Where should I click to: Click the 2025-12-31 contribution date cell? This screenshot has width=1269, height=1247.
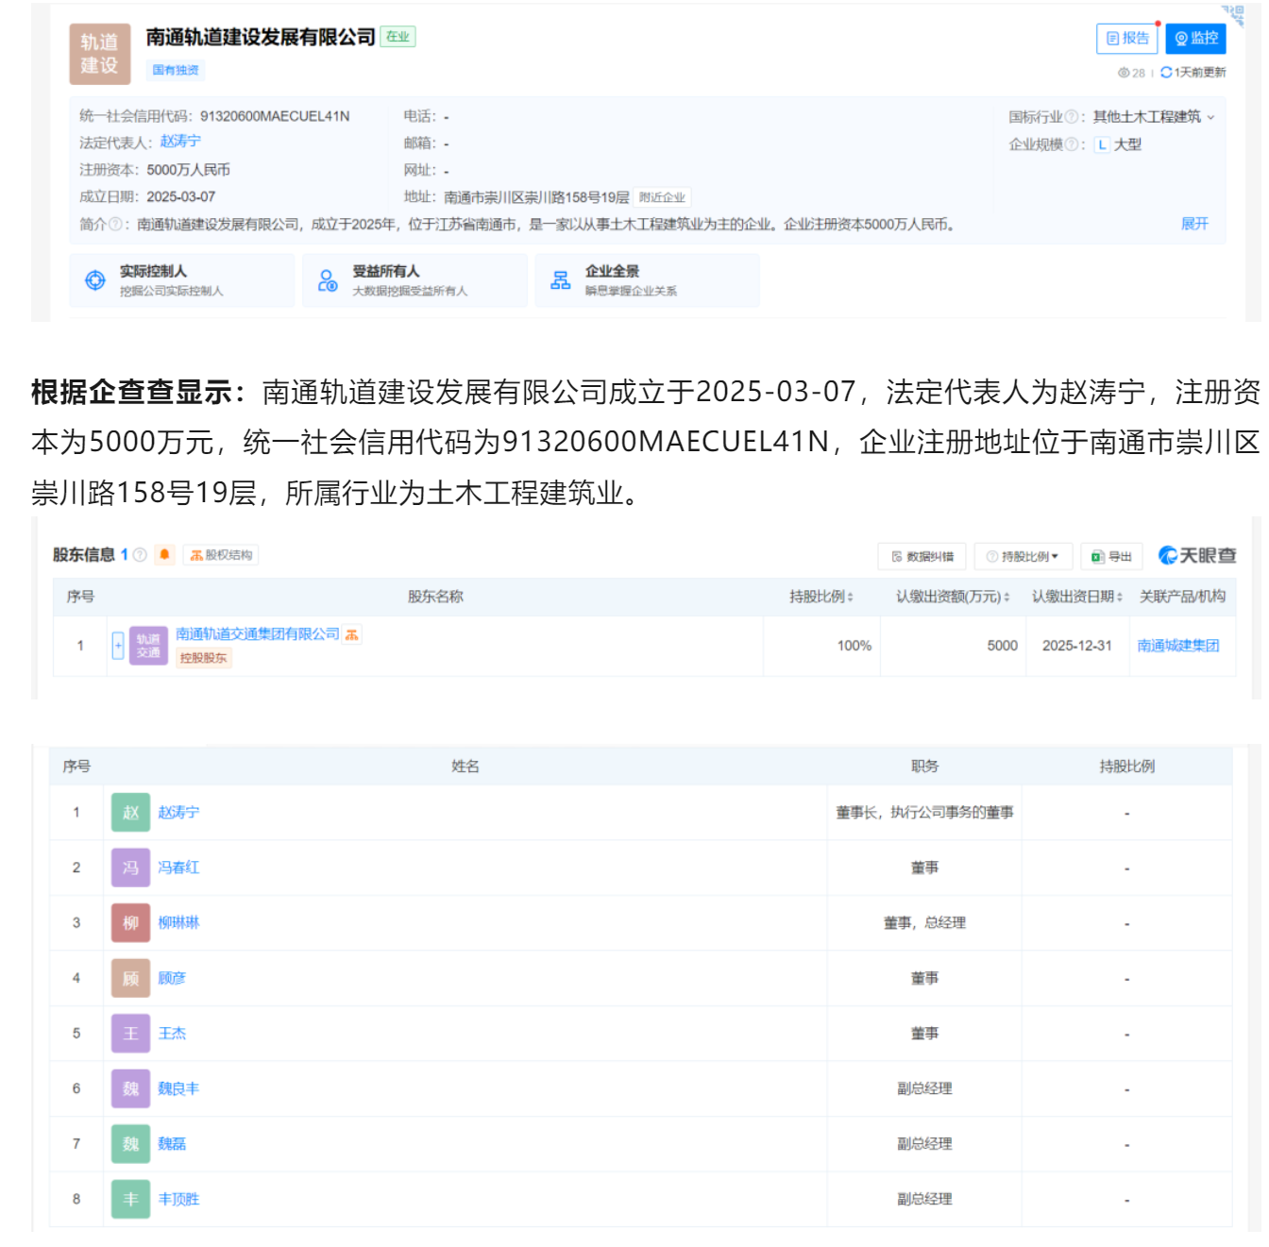[1077, 646]
